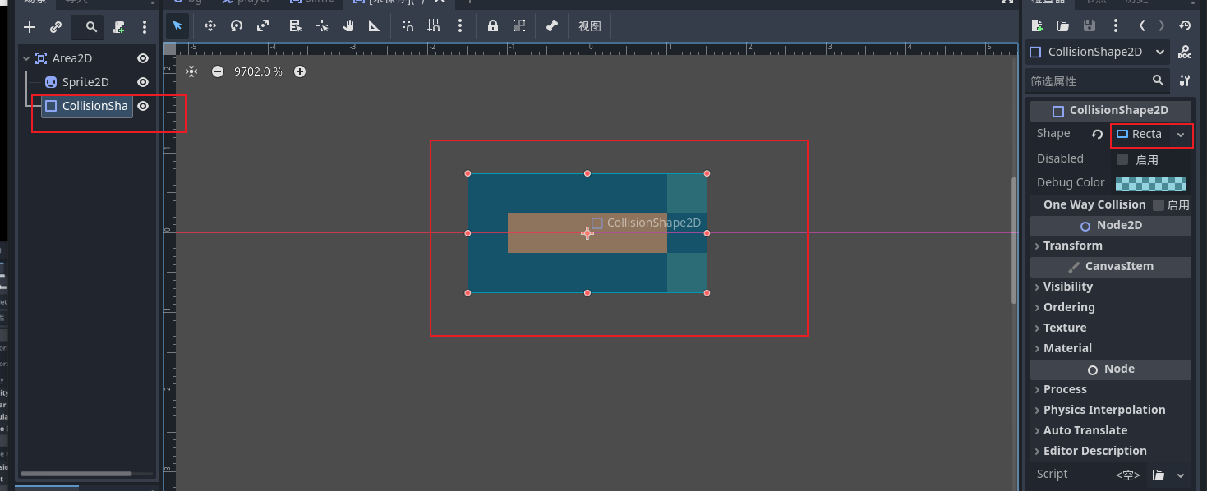This screenshot has height=491, width=1207.
Task: Choose the Move Mode tool
Action: point(210,25)
